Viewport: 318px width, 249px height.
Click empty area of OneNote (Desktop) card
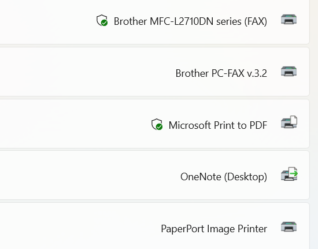pyautogui.click(x=81, y=176)
